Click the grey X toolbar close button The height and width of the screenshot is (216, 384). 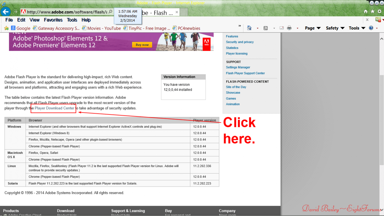tap(367, 20)
